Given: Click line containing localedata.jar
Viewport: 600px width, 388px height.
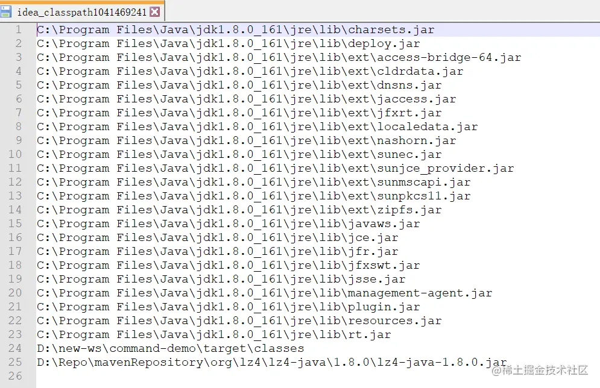Looking at the screenshot, I should pos(257,127).
